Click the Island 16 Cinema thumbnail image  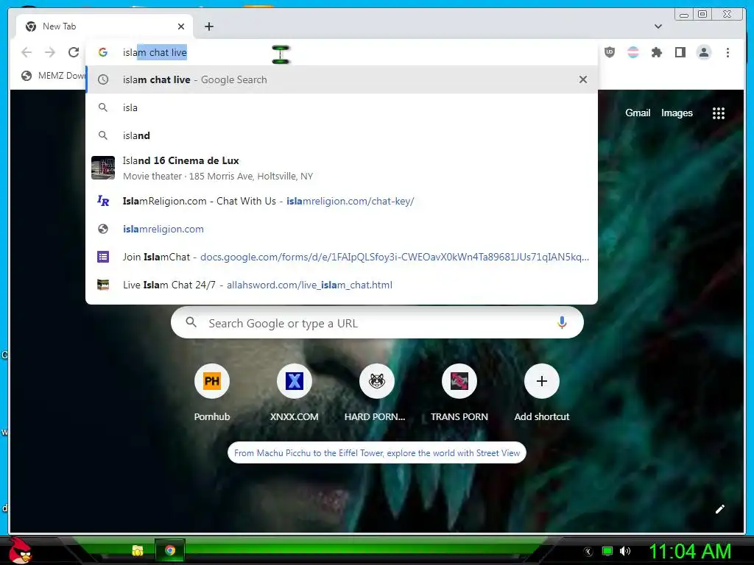pyautogui.click(x=103, y=168)
